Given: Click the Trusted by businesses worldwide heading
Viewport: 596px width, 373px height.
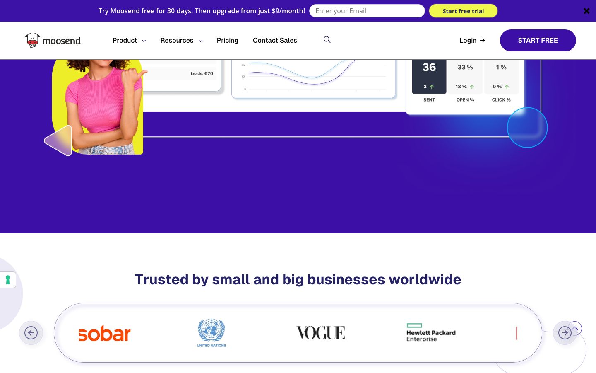Looking at the screenshot, I should tap(298, 279).
